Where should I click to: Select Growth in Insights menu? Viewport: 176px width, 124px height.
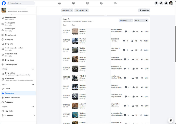click(7, 89)
